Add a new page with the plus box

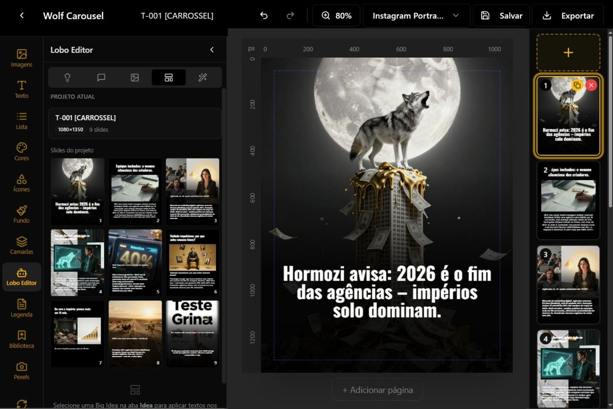[x=568, y=52]
